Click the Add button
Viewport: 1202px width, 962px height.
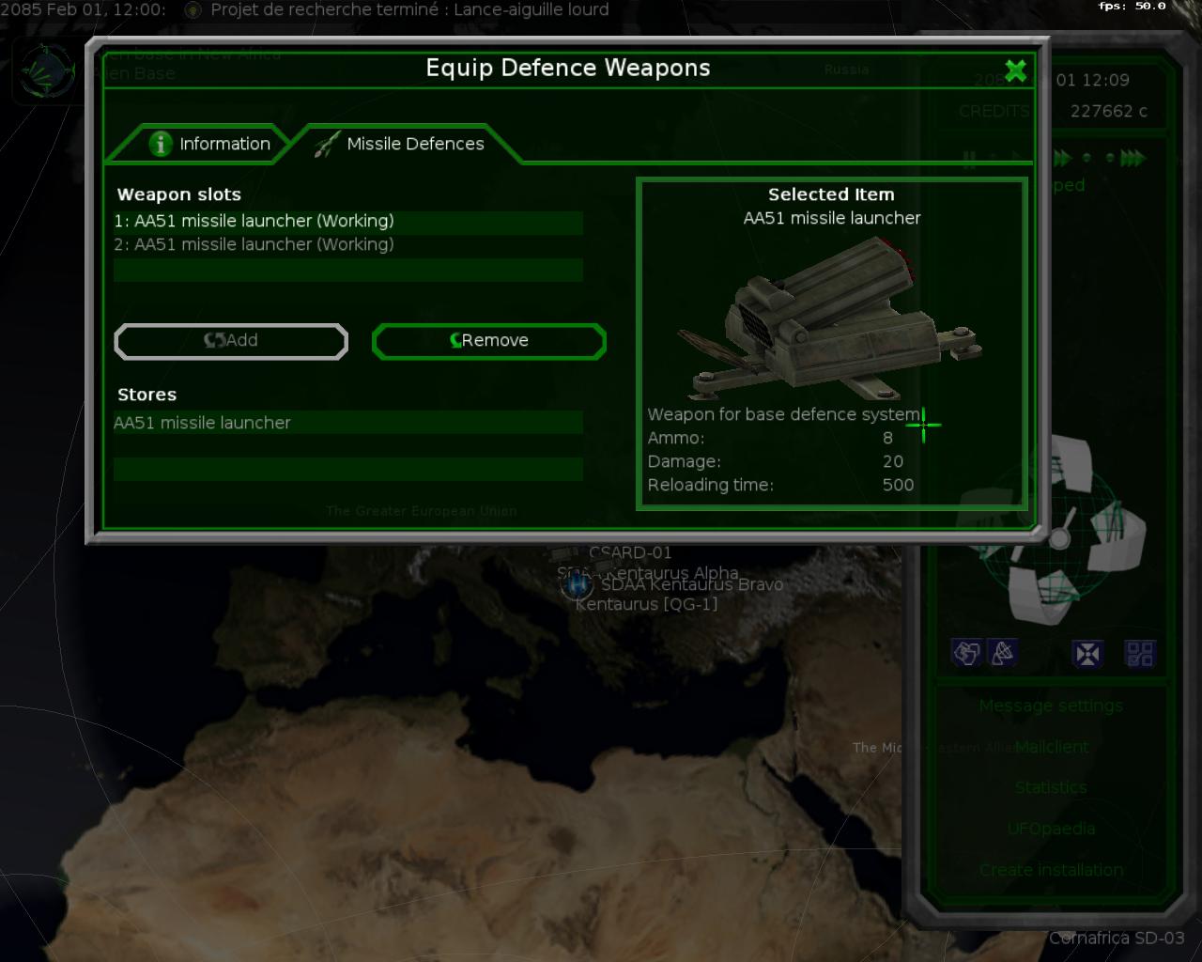point(231,341)
